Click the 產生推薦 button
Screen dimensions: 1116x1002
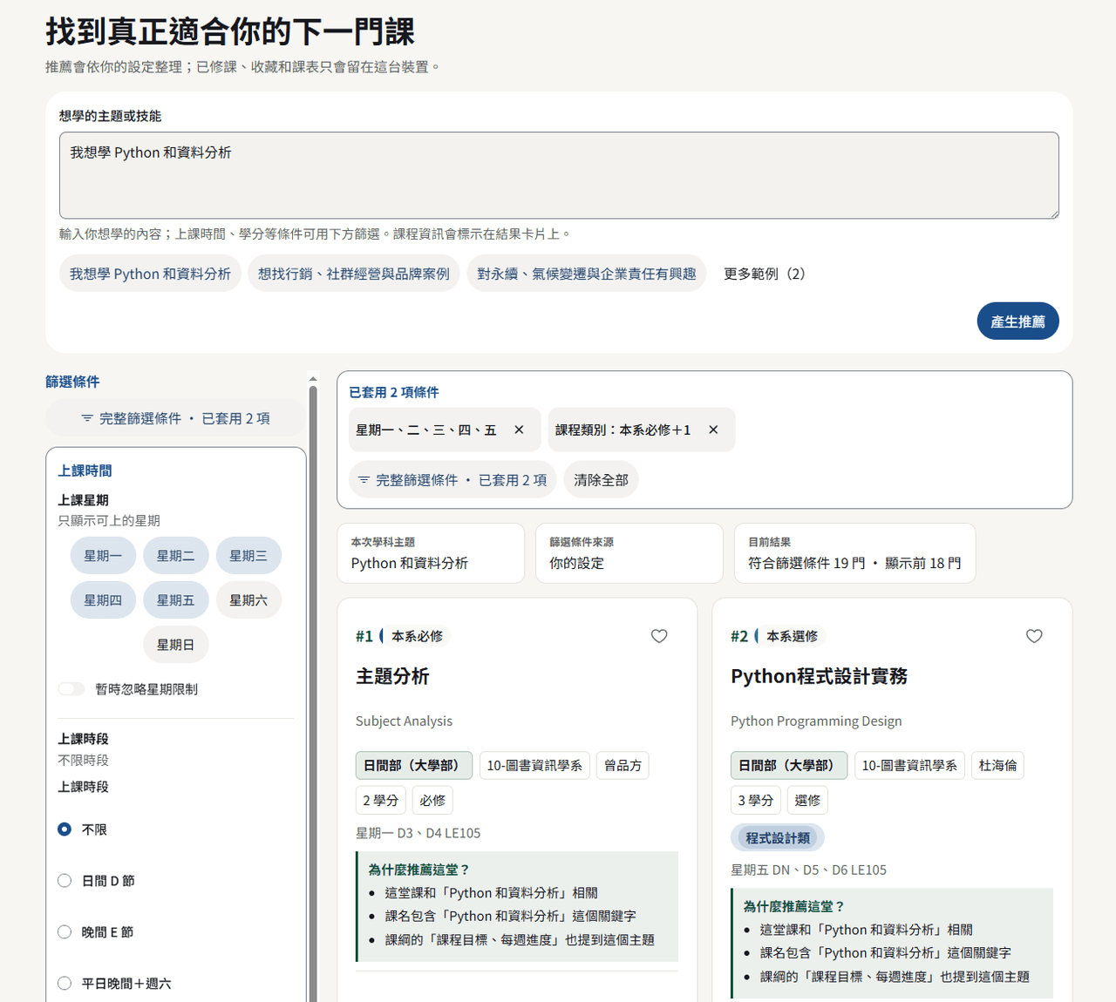click(1017, 322)
